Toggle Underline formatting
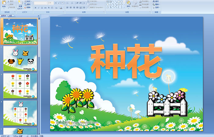Viewport: 214px width, 137px height. point(42,8)
